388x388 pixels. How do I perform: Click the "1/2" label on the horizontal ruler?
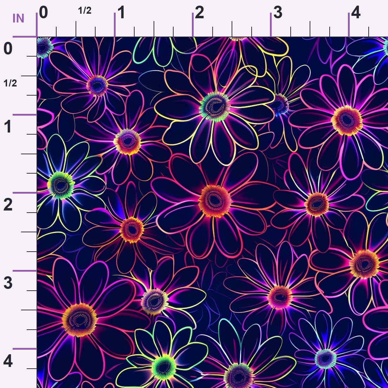[85, 11]
